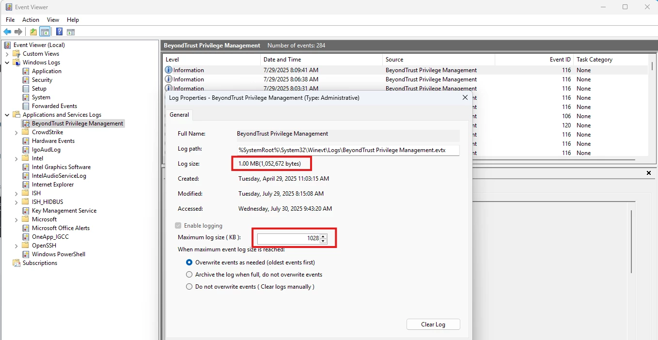Image resolution: width=658 pixels, height=340 pixels.
Task: Click the Back arrow toolbar icon
Action: pyautogui.click(x=7, y=32)
